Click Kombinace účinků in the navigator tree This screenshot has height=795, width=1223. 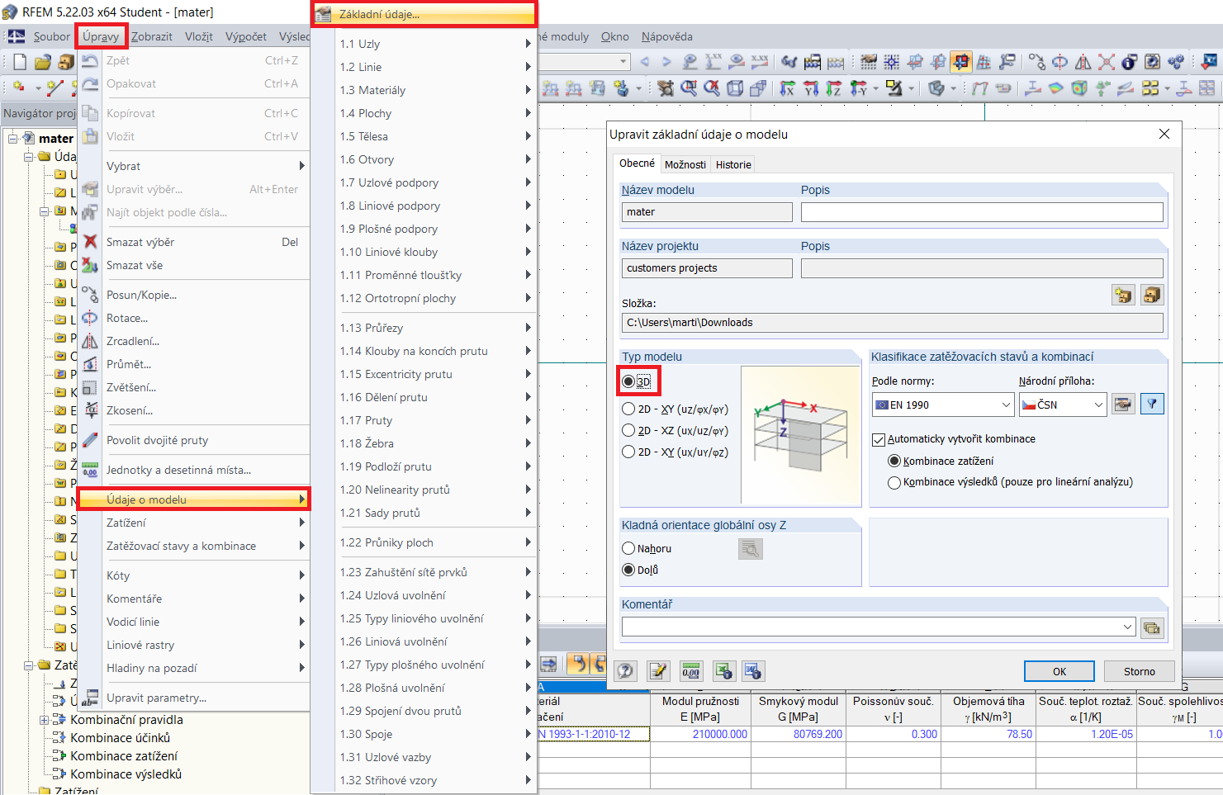tap(121, 738)
